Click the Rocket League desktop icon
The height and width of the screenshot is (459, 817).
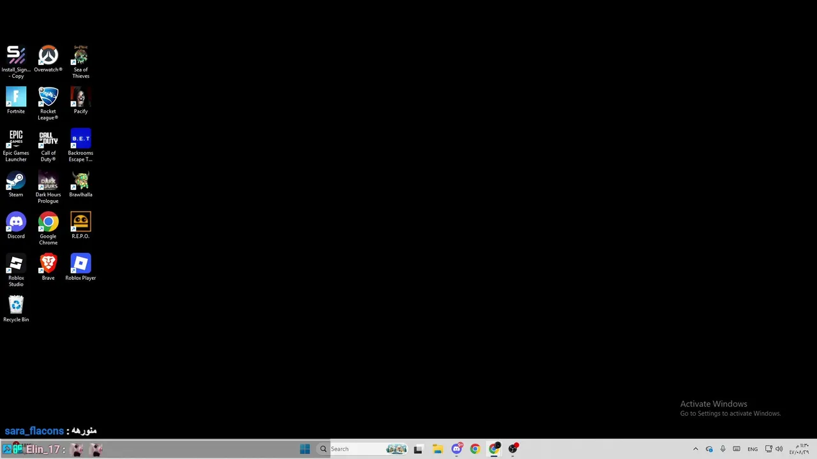[x=48, y=104]
